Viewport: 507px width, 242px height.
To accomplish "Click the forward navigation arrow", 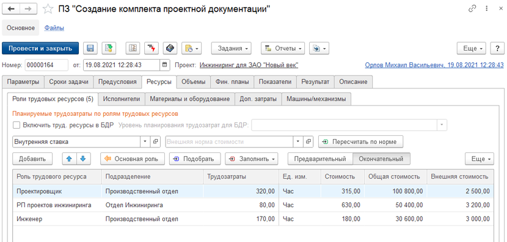I will (x=29, y=9).
